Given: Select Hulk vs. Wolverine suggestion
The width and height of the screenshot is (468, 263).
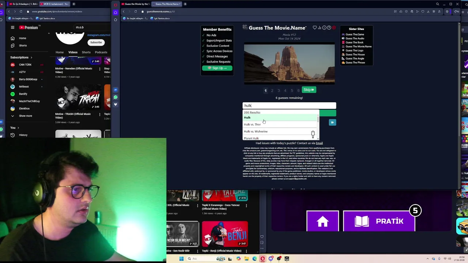Looking at the screenshot, I should 280,131.
